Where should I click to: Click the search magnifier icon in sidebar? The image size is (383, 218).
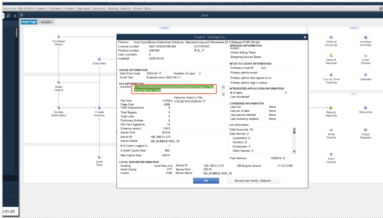coord(8,15)
